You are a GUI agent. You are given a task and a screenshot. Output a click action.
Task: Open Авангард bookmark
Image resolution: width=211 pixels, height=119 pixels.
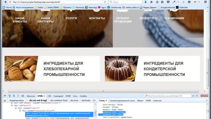click(x=91, y=7)
